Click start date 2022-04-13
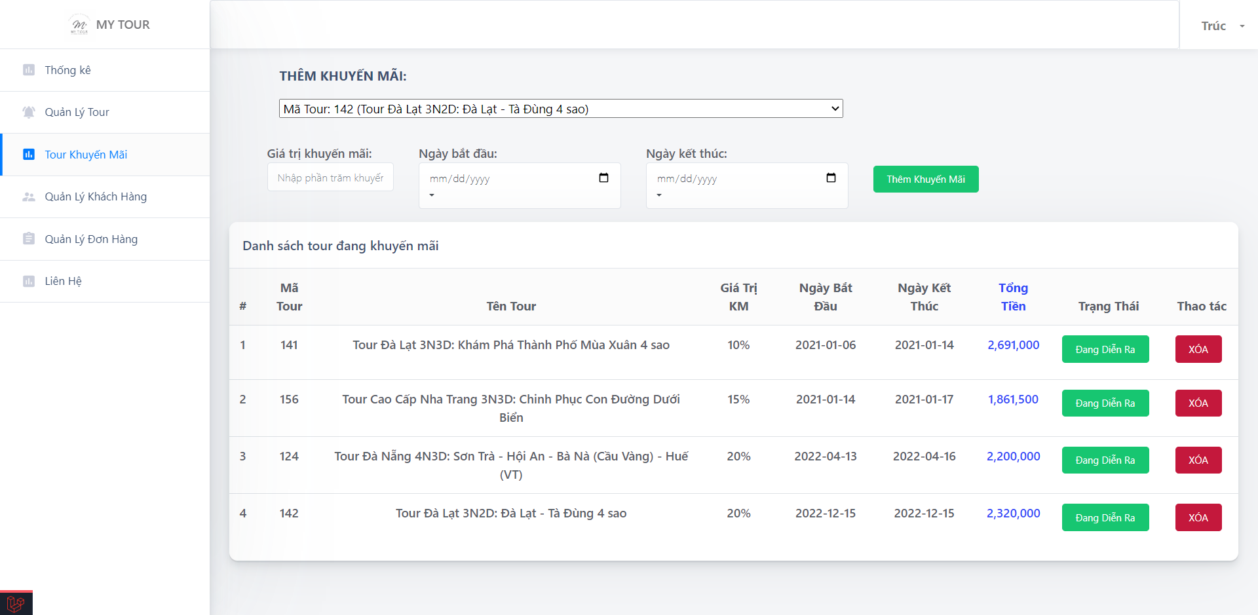The width and height of the screenshot is (1258, 615). tap(826, 456)
